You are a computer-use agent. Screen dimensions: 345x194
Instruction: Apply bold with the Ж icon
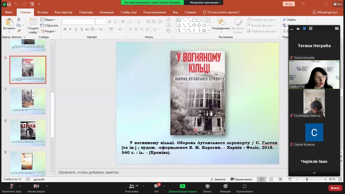click(x=65, y=29)
